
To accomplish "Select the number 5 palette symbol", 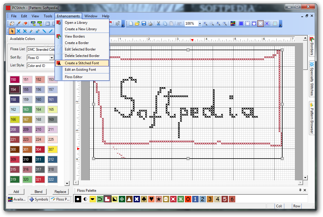I will [x=225, y=199].
